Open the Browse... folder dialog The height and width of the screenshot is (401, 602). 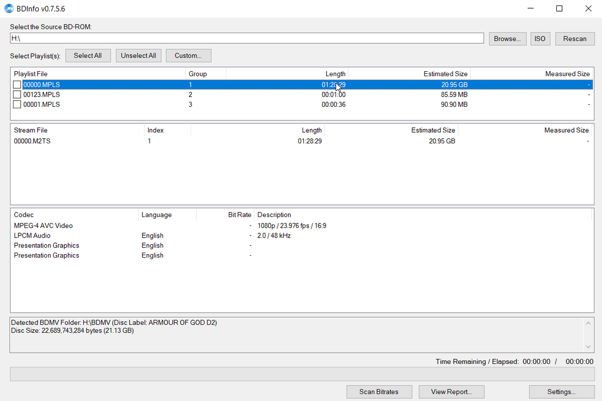tap(507, 39)
